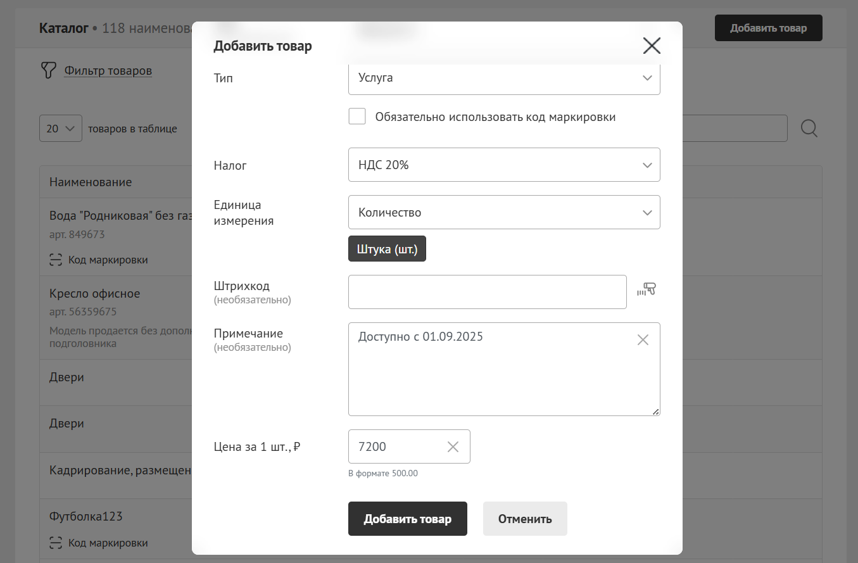This screenshot has width=858, height=563.
Task: Click the barcode scanner icon
Action: (x=647, y=290)
